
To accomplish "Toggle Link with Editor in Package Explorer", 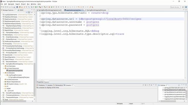I will pyautogui.click(x=29, y=13).
